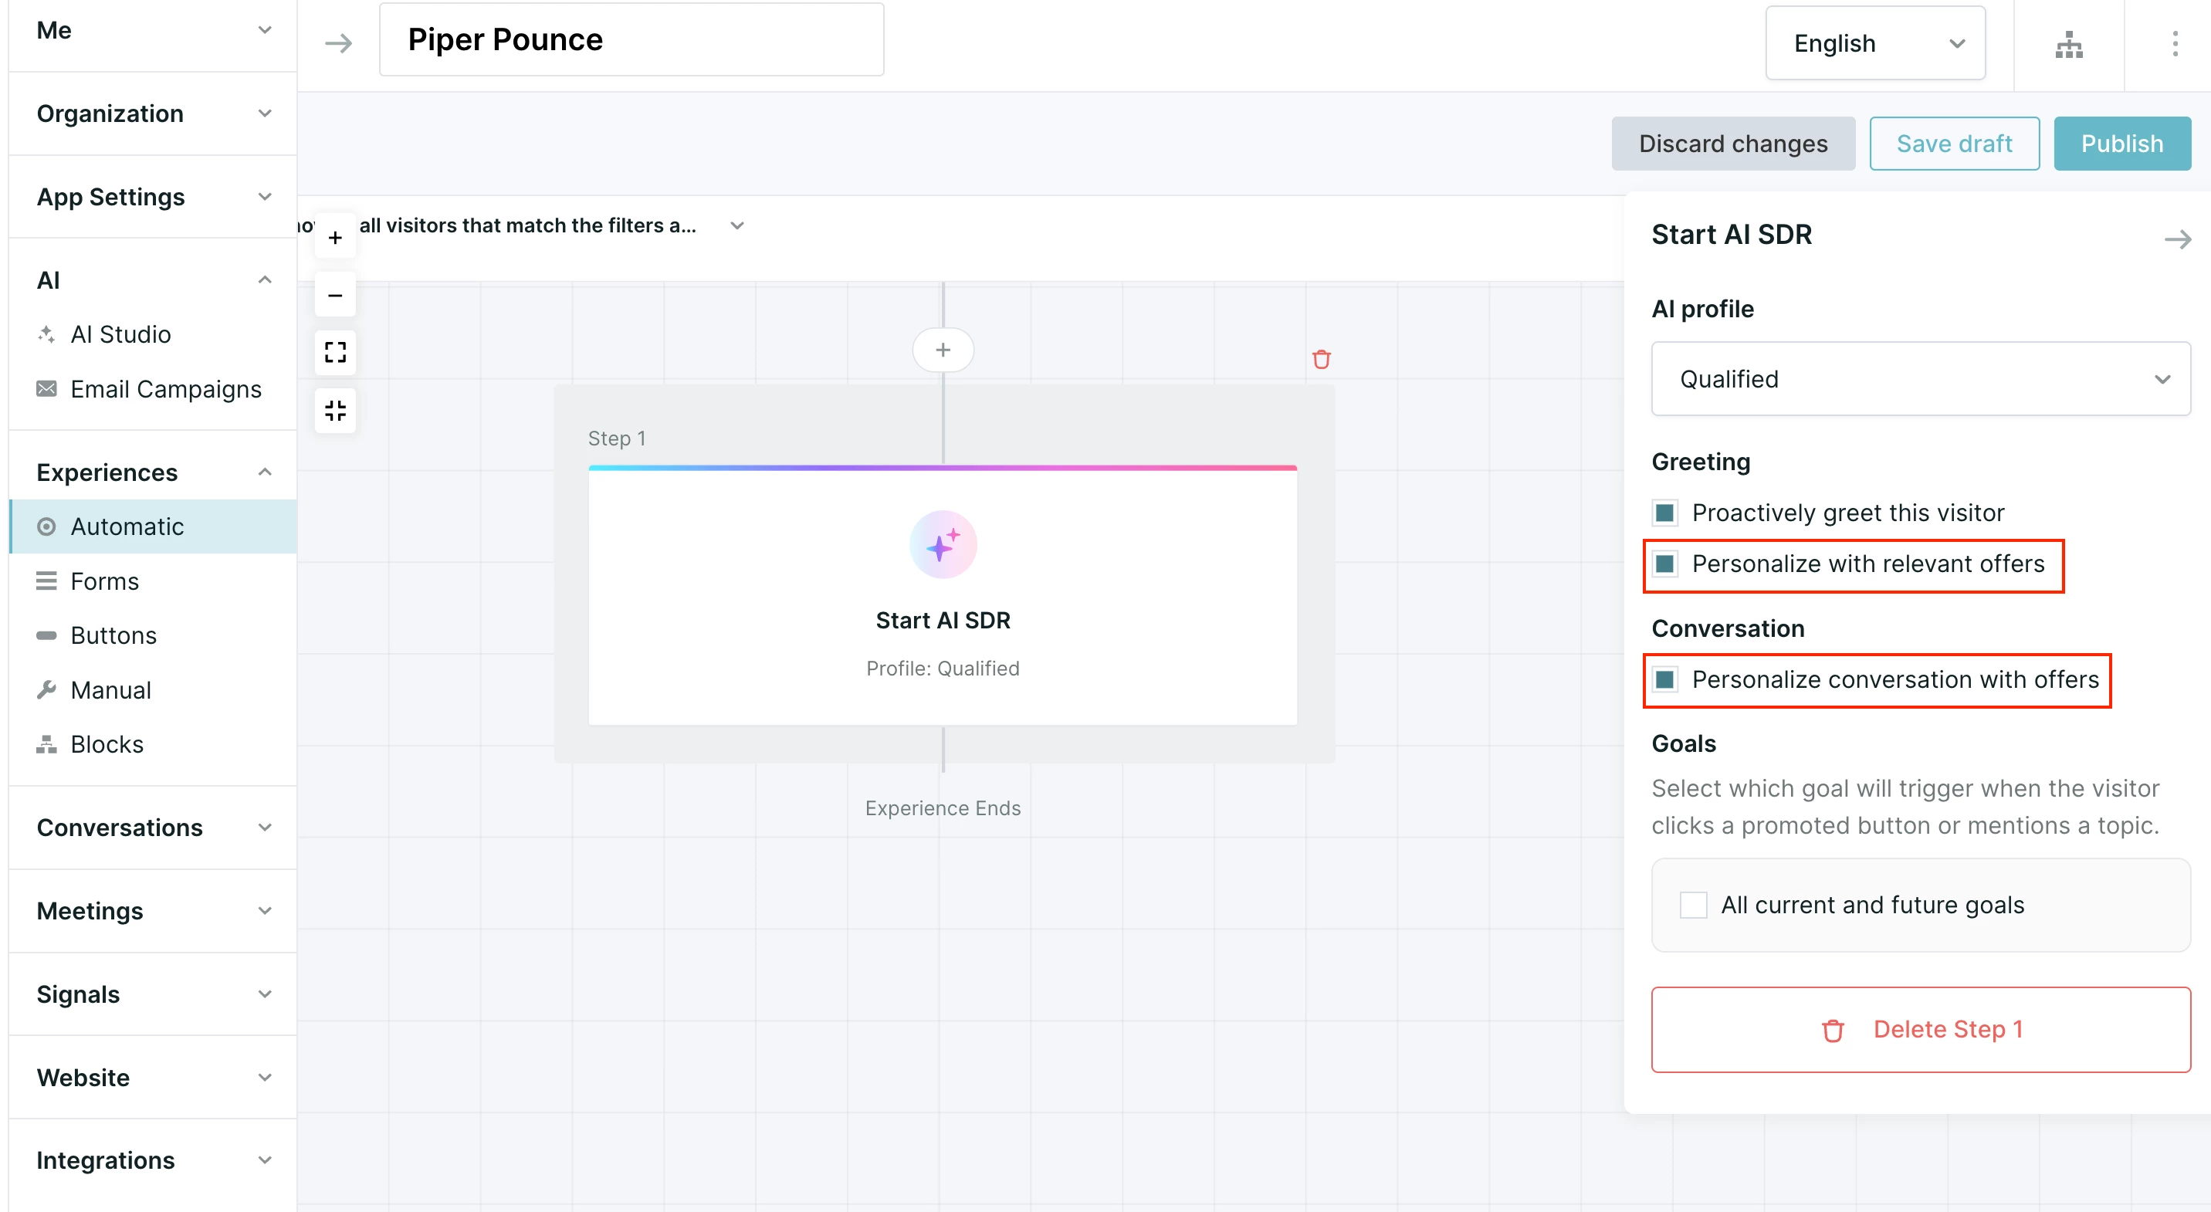The width and height of the screenshot is (2211, 1212).
Task: Click the Piper Pounce name field
Action: pyautogui.click(x=631, y=39)
